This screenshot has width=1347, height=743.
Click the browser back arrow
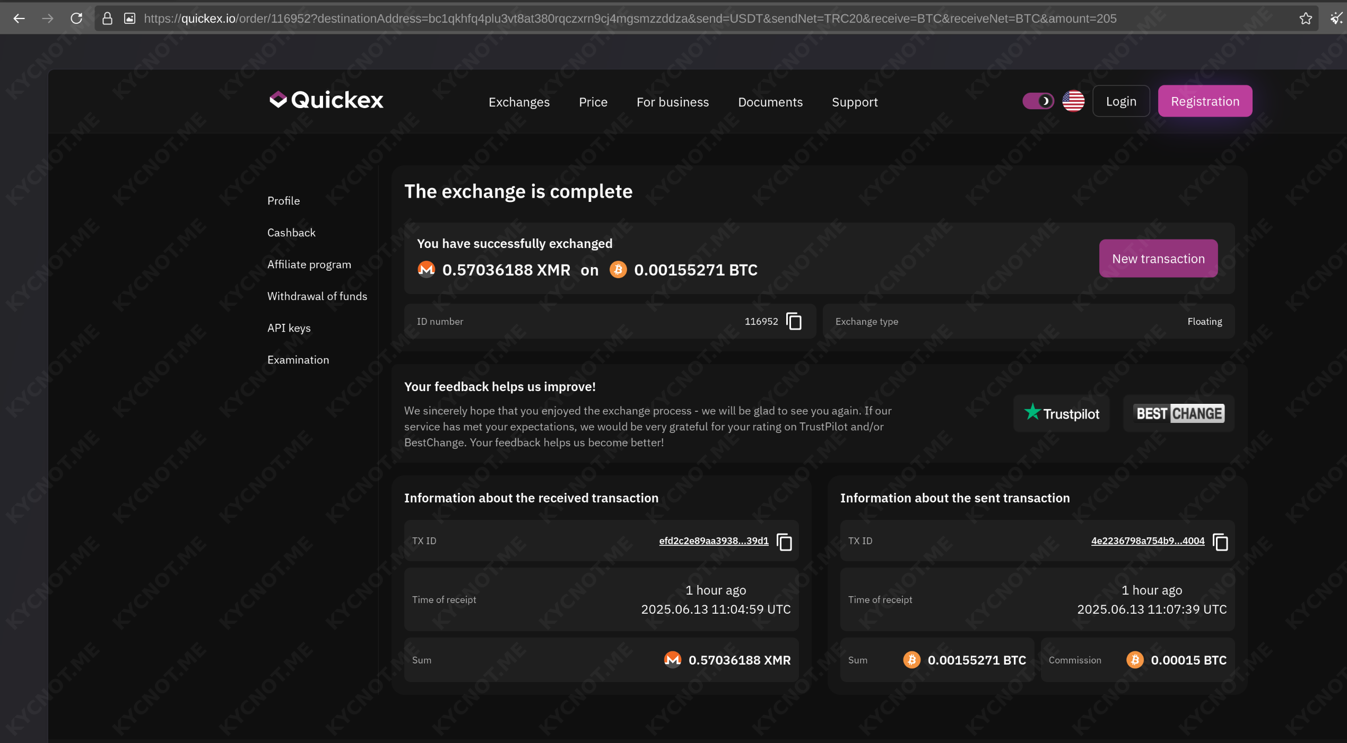19,19
